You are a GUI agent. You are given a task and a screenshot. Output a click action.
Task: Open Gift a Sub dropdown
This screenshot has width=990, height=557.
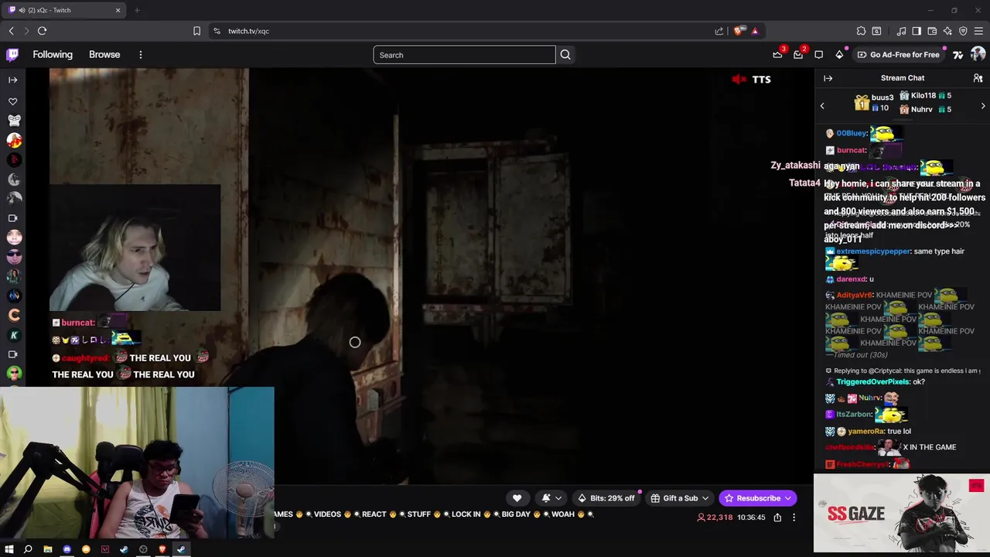point(679,498)
